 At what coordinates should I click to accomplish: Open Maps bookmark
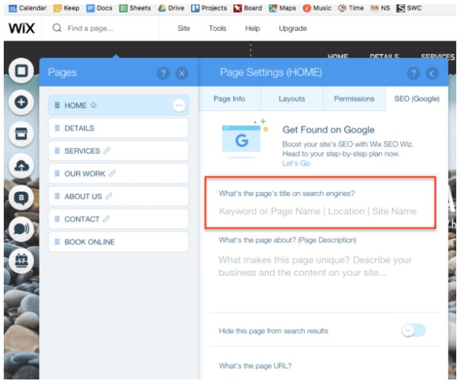click(x=282, y=8)
